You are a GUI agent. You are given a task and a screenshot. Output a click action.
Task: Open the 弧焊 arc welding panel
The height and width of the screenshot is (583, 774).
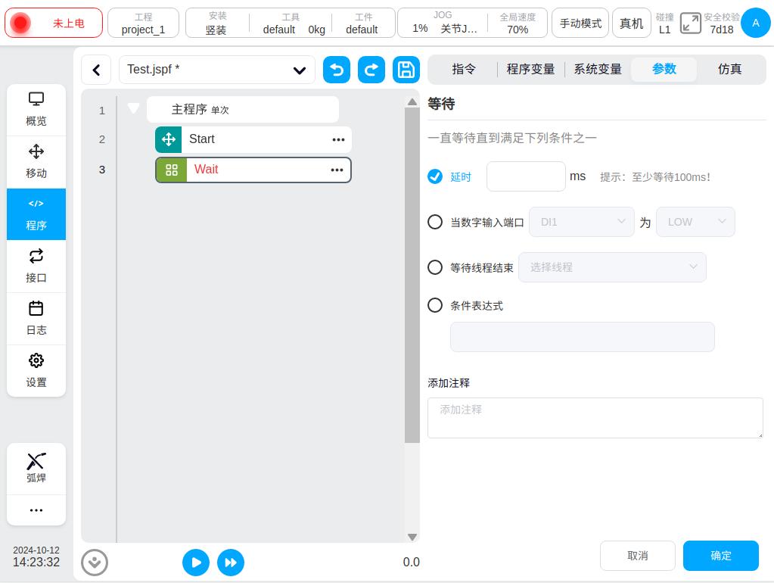pos(36,468)
